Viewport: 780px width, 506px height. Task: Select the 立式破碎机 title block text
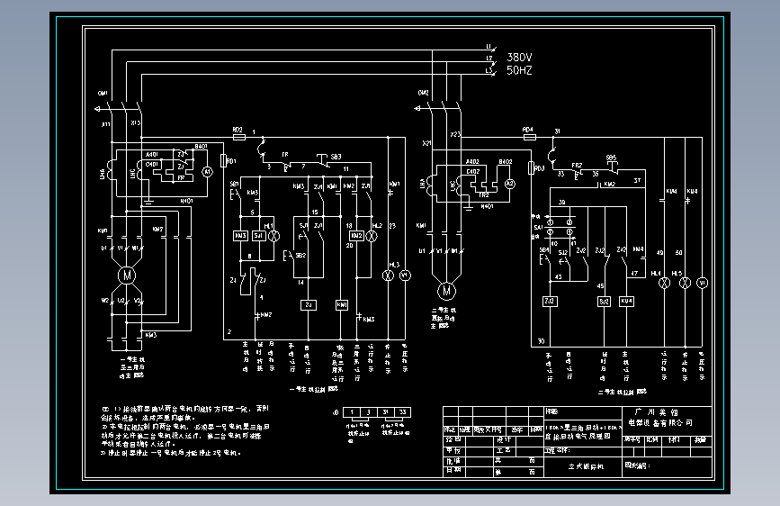pos(586,466)
